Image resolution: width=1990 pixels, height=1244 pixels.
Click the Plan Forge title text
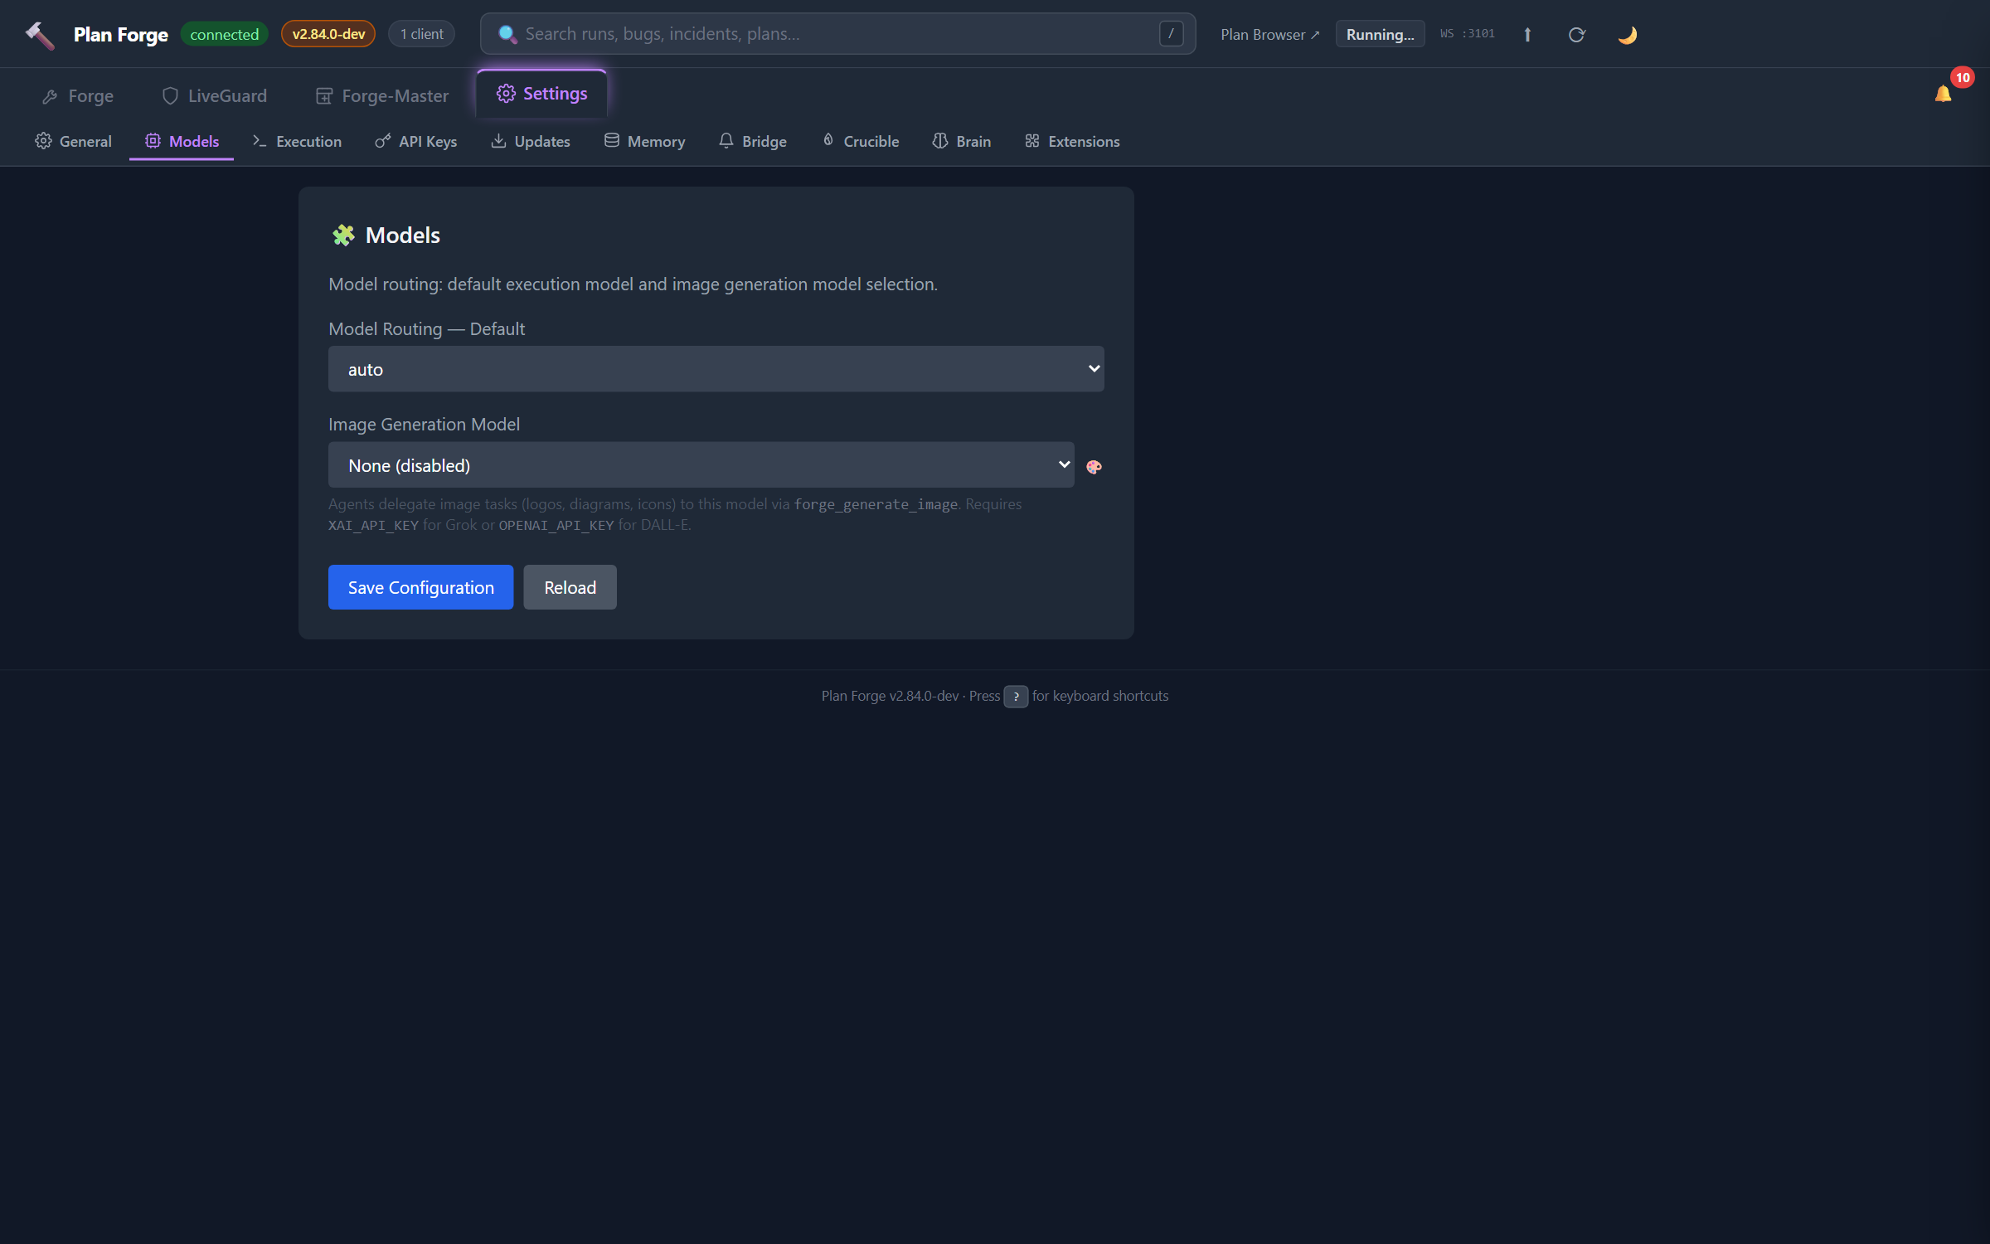tap(121, 35)
